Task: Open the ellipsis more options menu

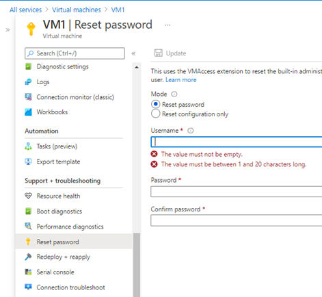Action: click(167, 25)
